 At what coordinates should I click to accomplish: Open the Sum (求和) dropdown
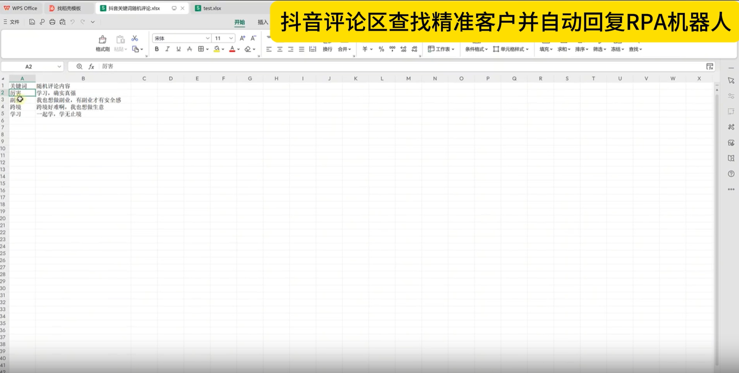pos(564,49)
